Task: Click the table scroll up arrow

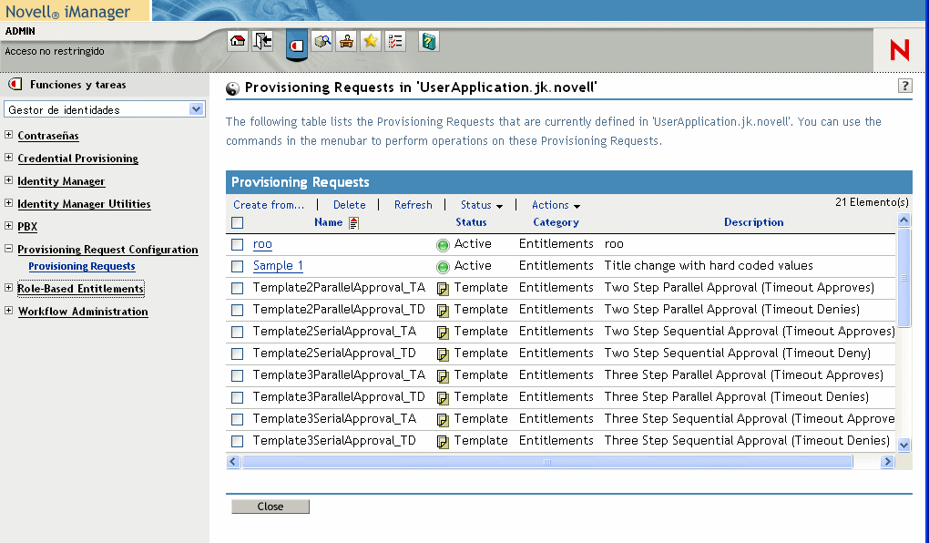Action: coord(903,220)
